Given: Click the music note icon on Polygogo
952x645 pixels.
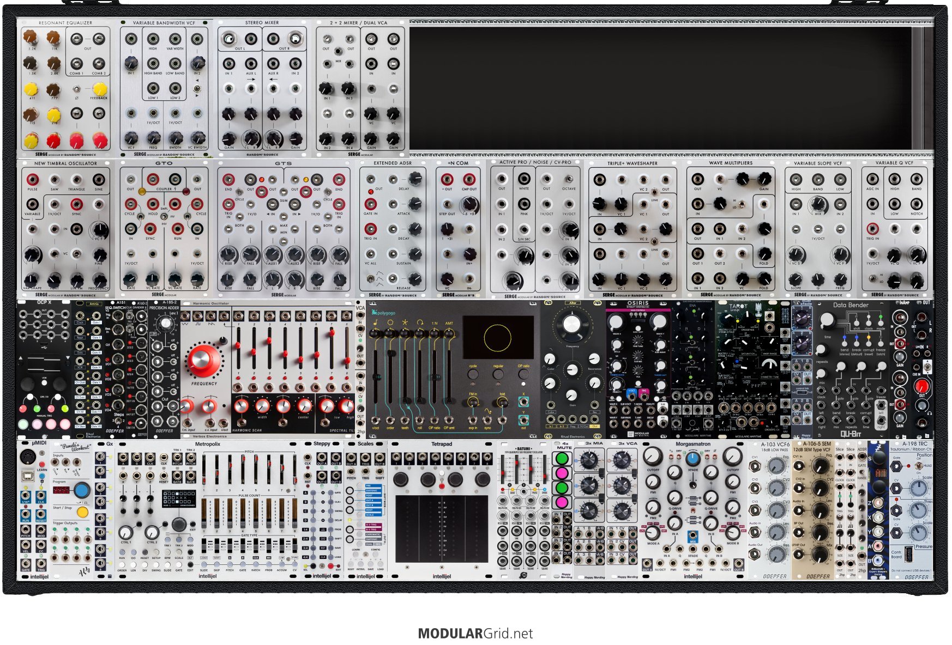Looking at the screenshot, I should tap(375, 322).
